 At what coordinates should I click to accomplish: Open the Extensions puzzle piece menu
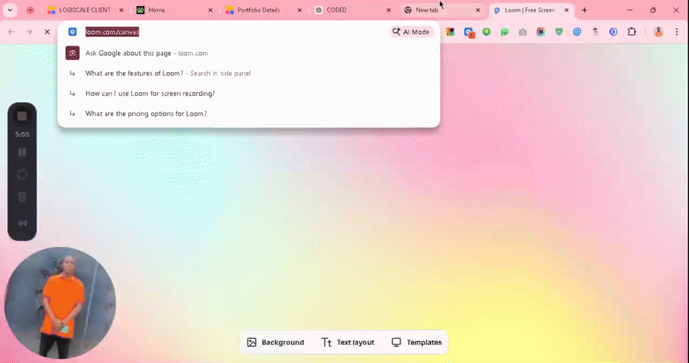click(632, 32)
